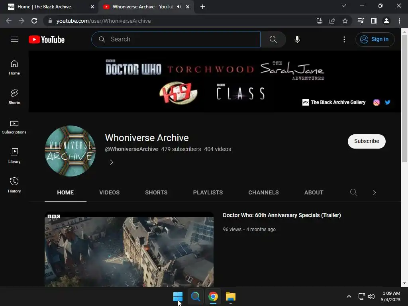Switch to the Home channel tab
This screenshot has height=306, width=408.
pyautogui.click(x=65, y=192)
